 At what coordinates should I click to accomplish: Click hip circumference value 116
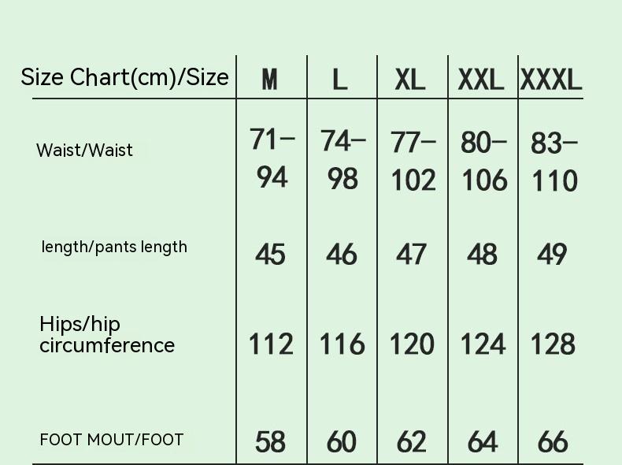[x=342, y=344]
